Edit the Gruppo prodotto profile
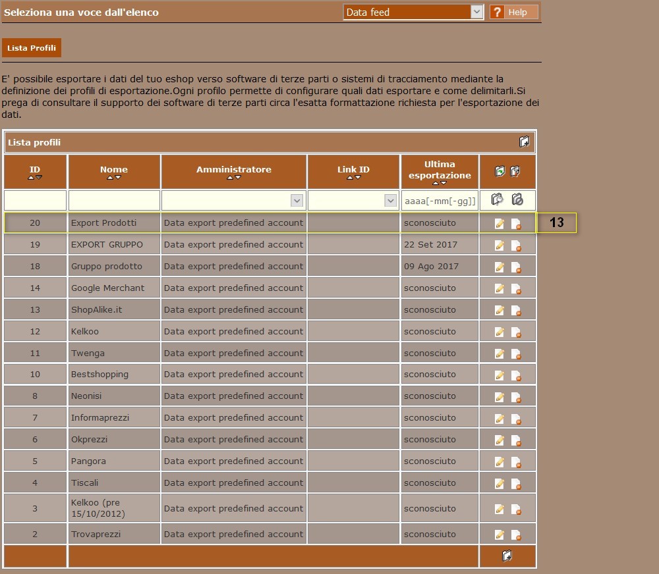The height and width of the screenshot is (574, 659). click(x=500, y=267)
